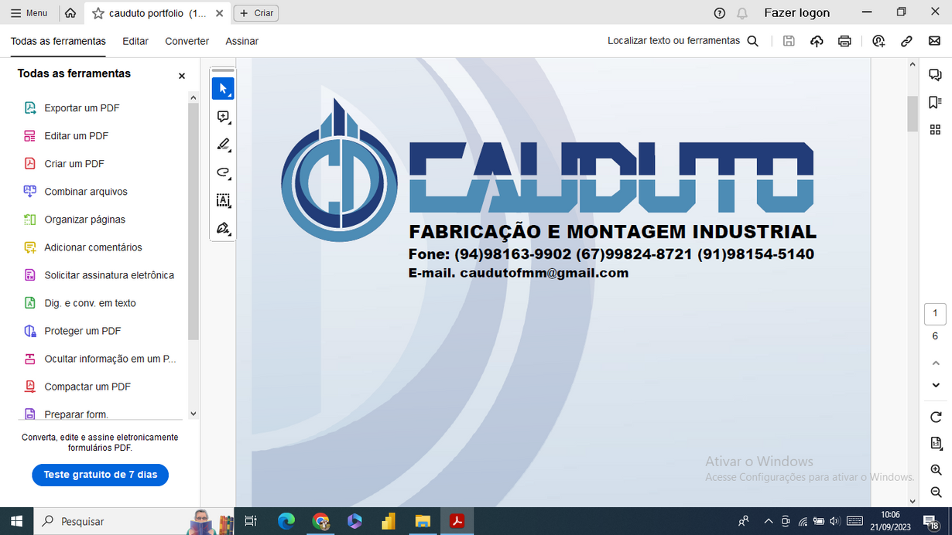Click the Fazer logon link
Viewport: 952px width, 535px height.
[x=796, y=13]
